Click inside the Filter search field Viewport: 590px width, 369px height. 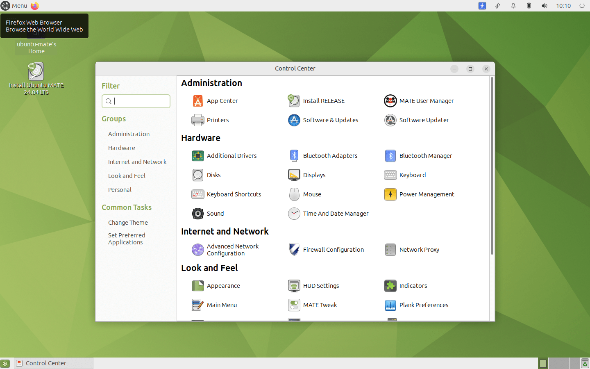click(x=136, y=101)
